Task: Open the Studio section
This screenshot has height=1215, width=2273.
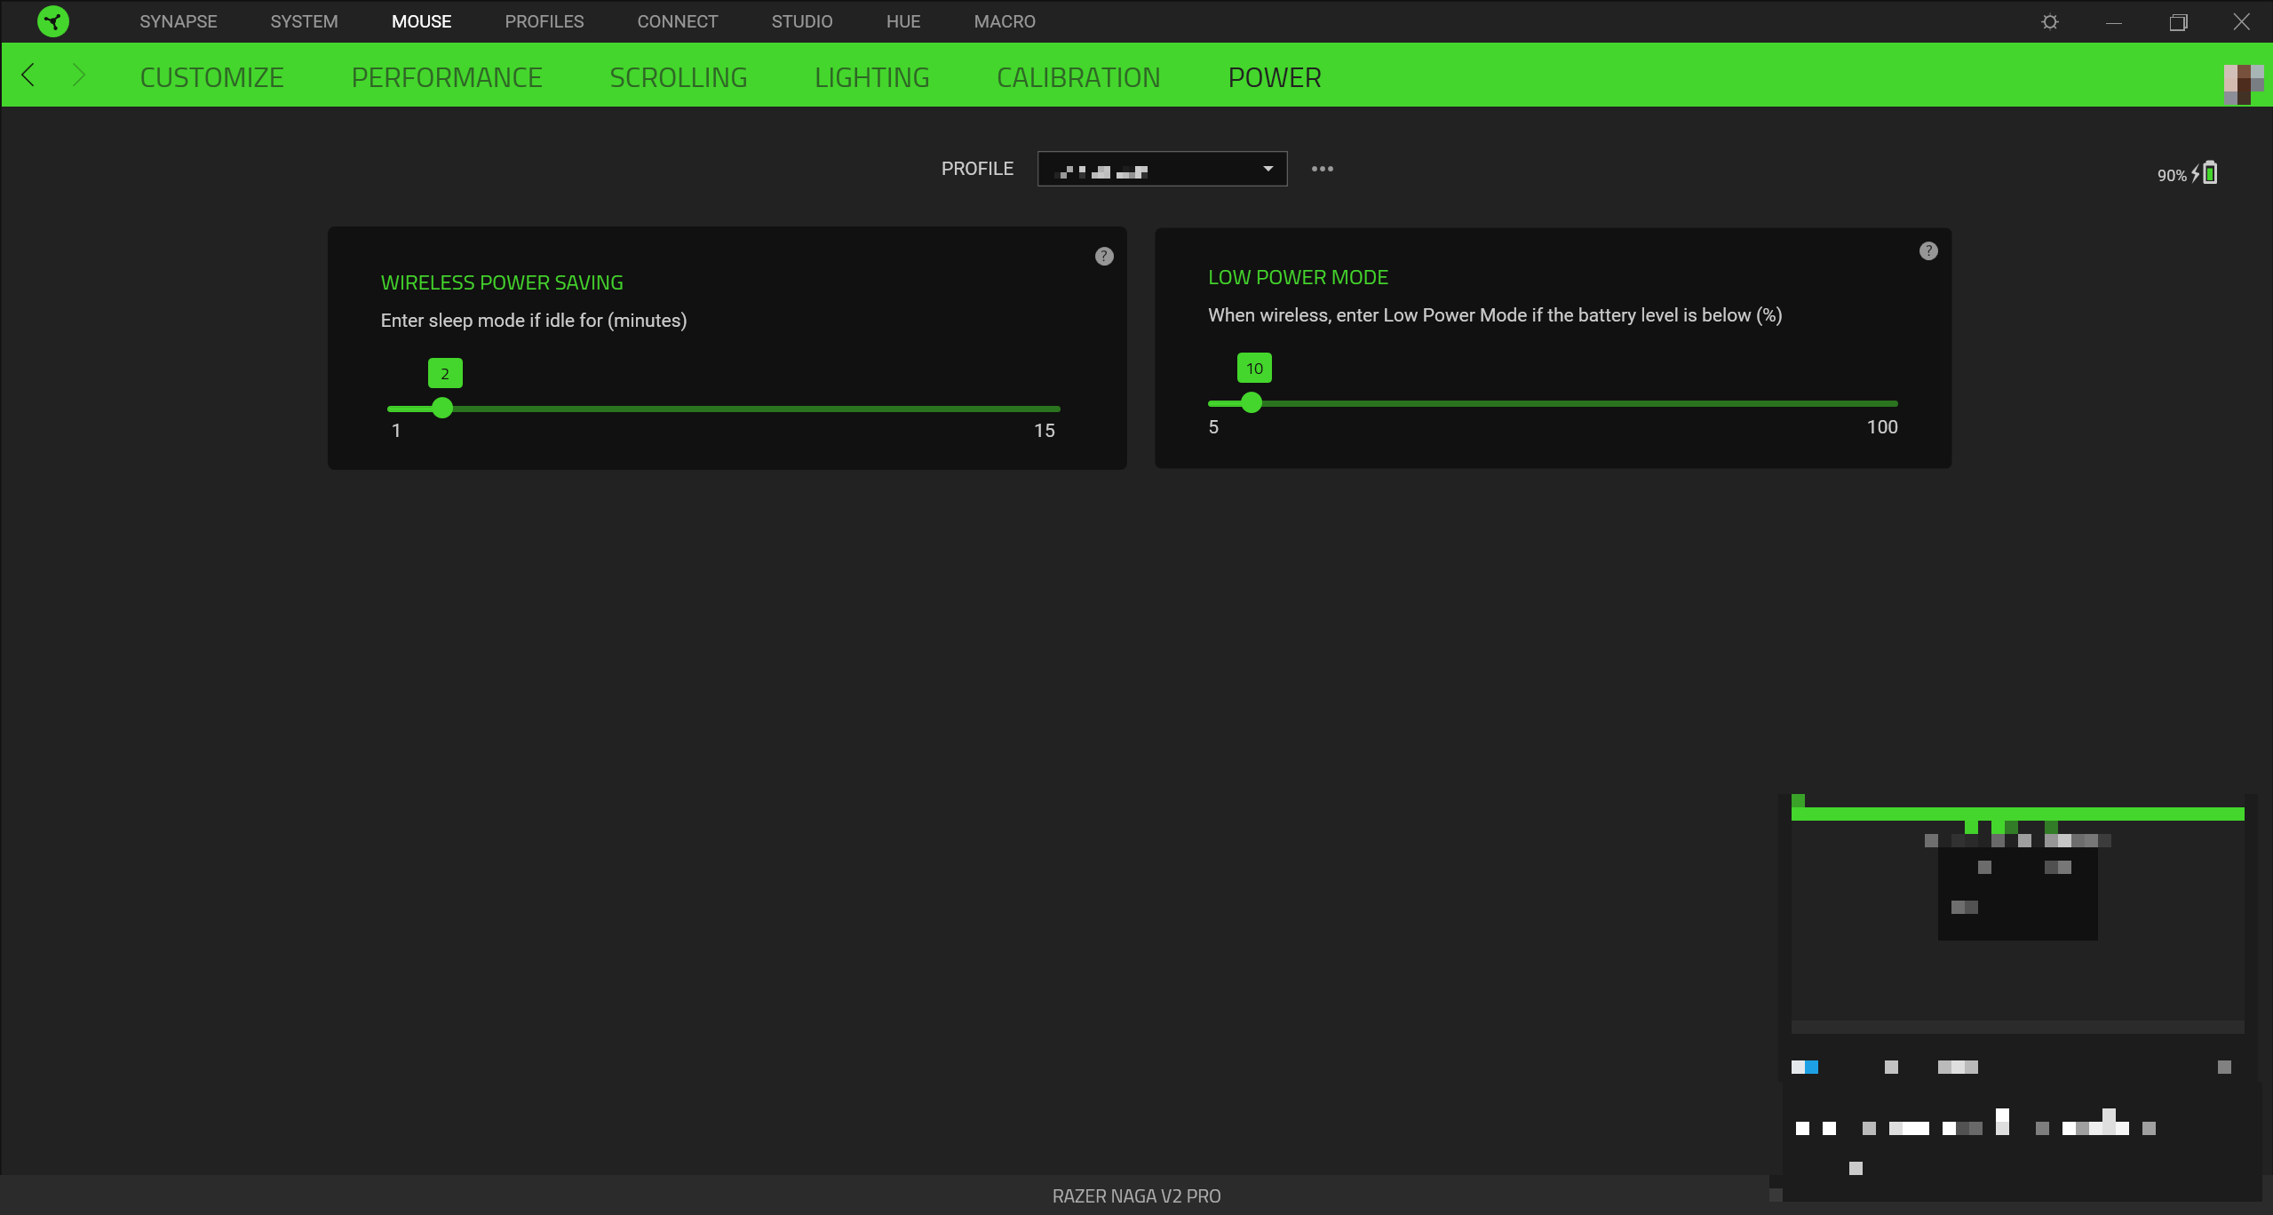Action: point(800,20)
